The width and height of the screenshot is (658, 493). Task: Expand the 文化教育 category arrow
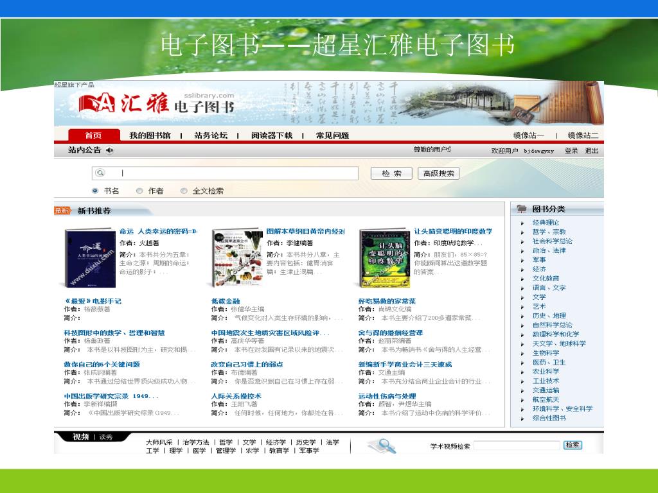(522, 279)
